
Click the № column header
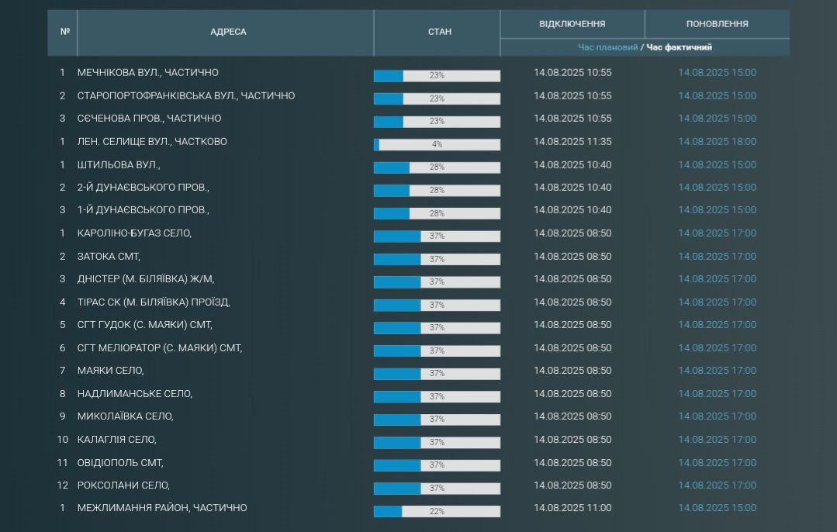click(x=64, y=32)
